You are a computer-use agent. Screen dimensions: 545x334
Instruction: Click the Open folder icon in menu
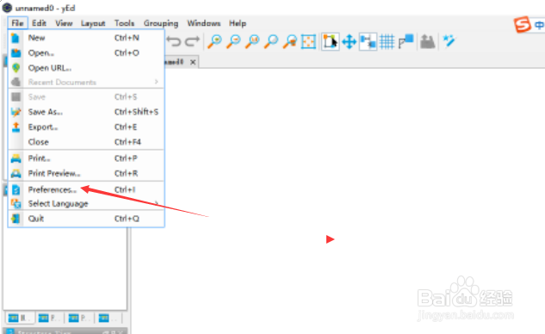pyautogui.click(x=15, y=53)
